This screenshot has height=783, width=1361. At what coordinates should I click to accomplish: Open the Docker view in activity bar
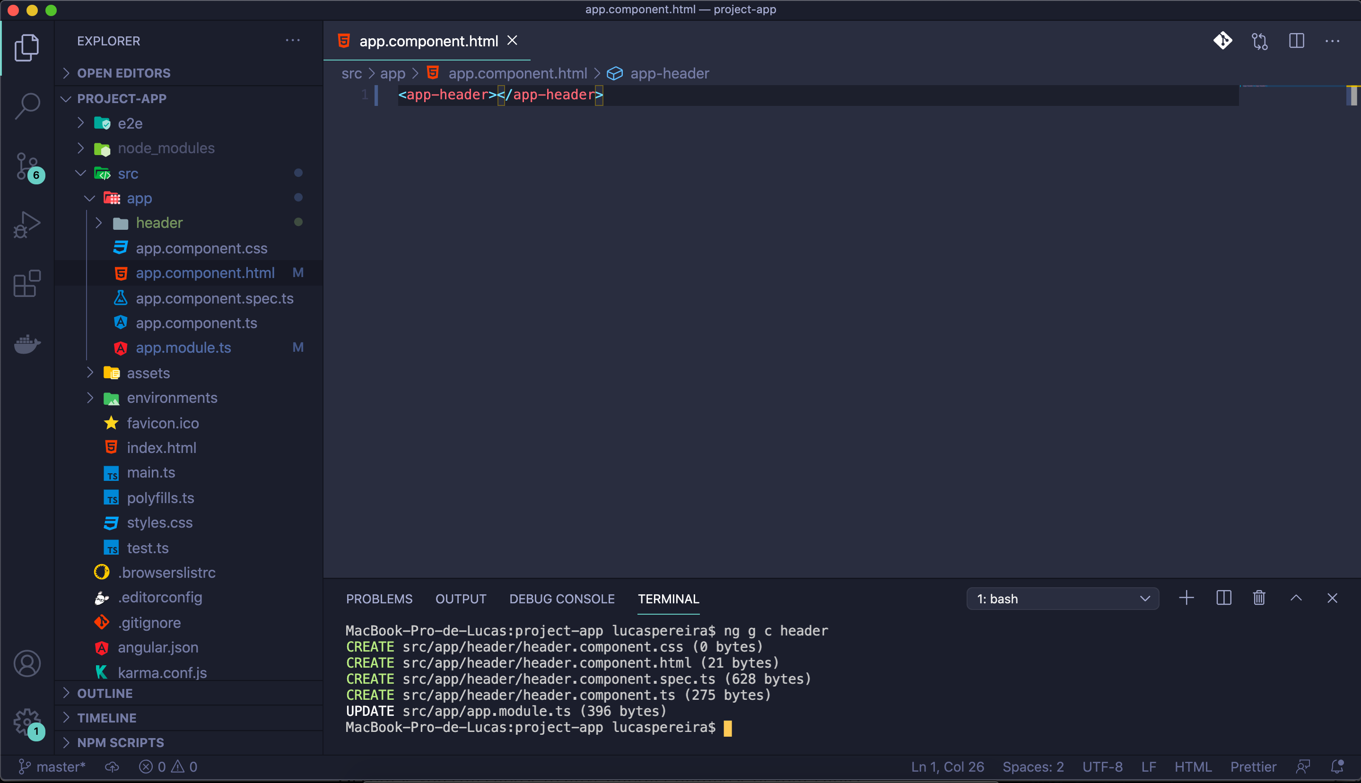click(x=27, y=344)
